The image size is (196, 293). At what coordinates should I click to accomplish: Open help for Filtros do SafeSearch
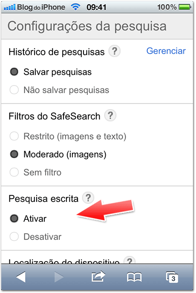coord(110,115)
